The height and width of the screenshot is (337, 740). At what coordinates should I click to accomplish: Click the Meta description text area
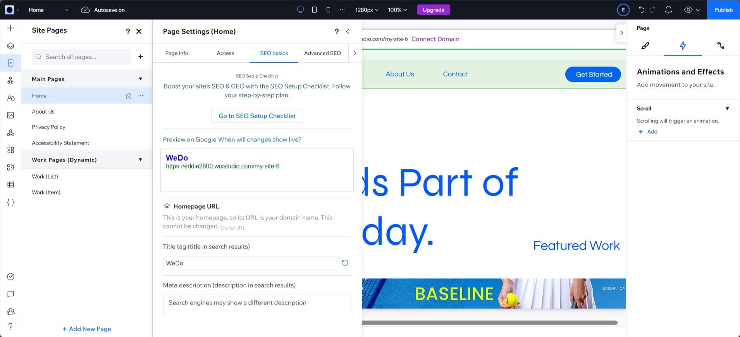[x=257, y=305]
